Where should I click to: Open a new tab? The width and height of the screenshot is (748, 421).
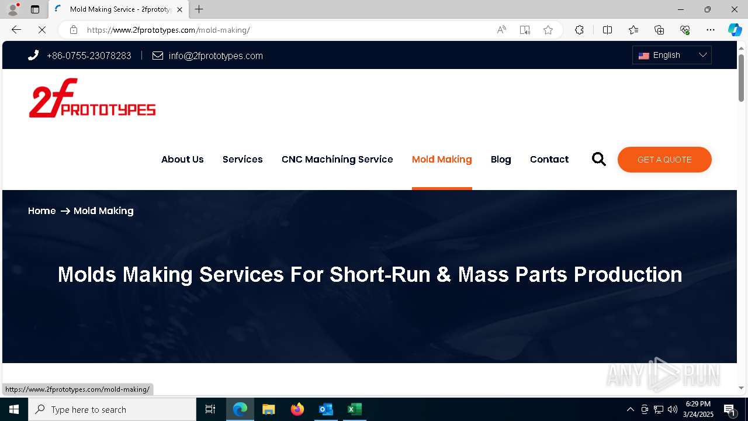[x=199, y=9]
